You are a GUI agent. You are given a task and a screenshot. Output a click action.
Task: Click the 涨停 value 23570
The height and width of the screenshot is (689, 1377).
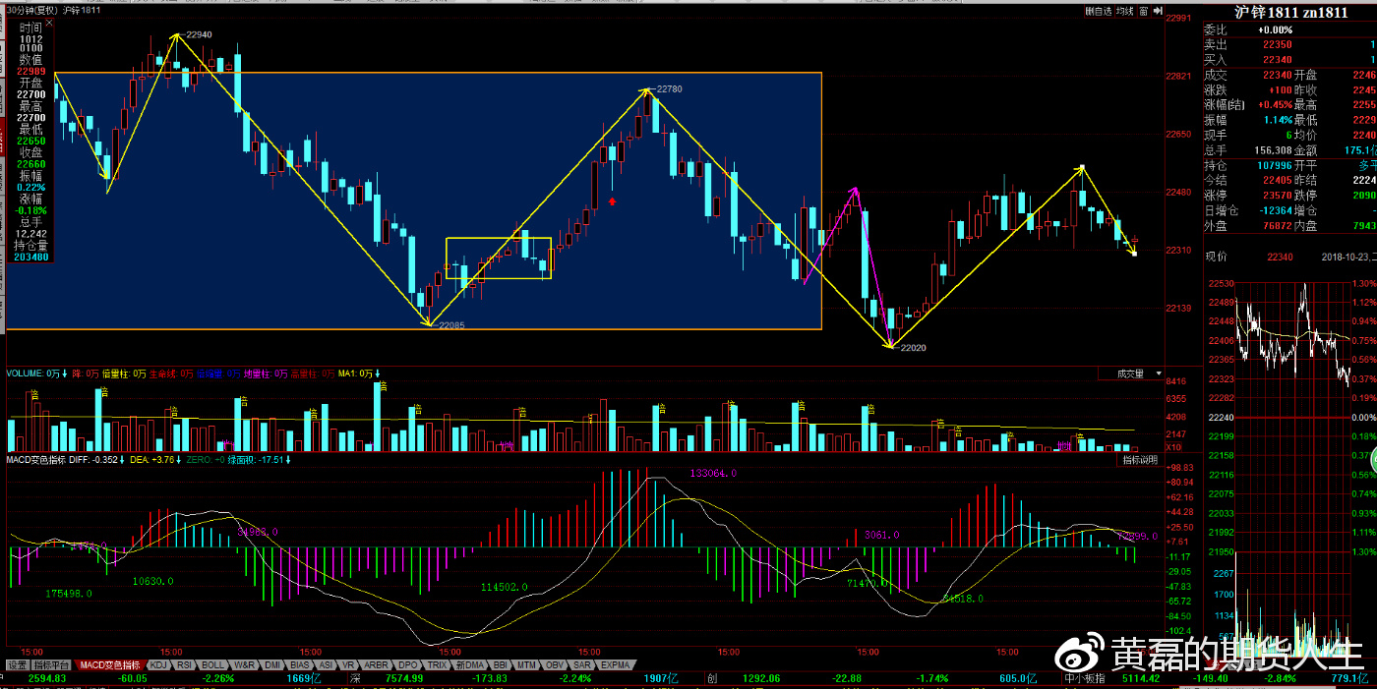coord(1277,195)
